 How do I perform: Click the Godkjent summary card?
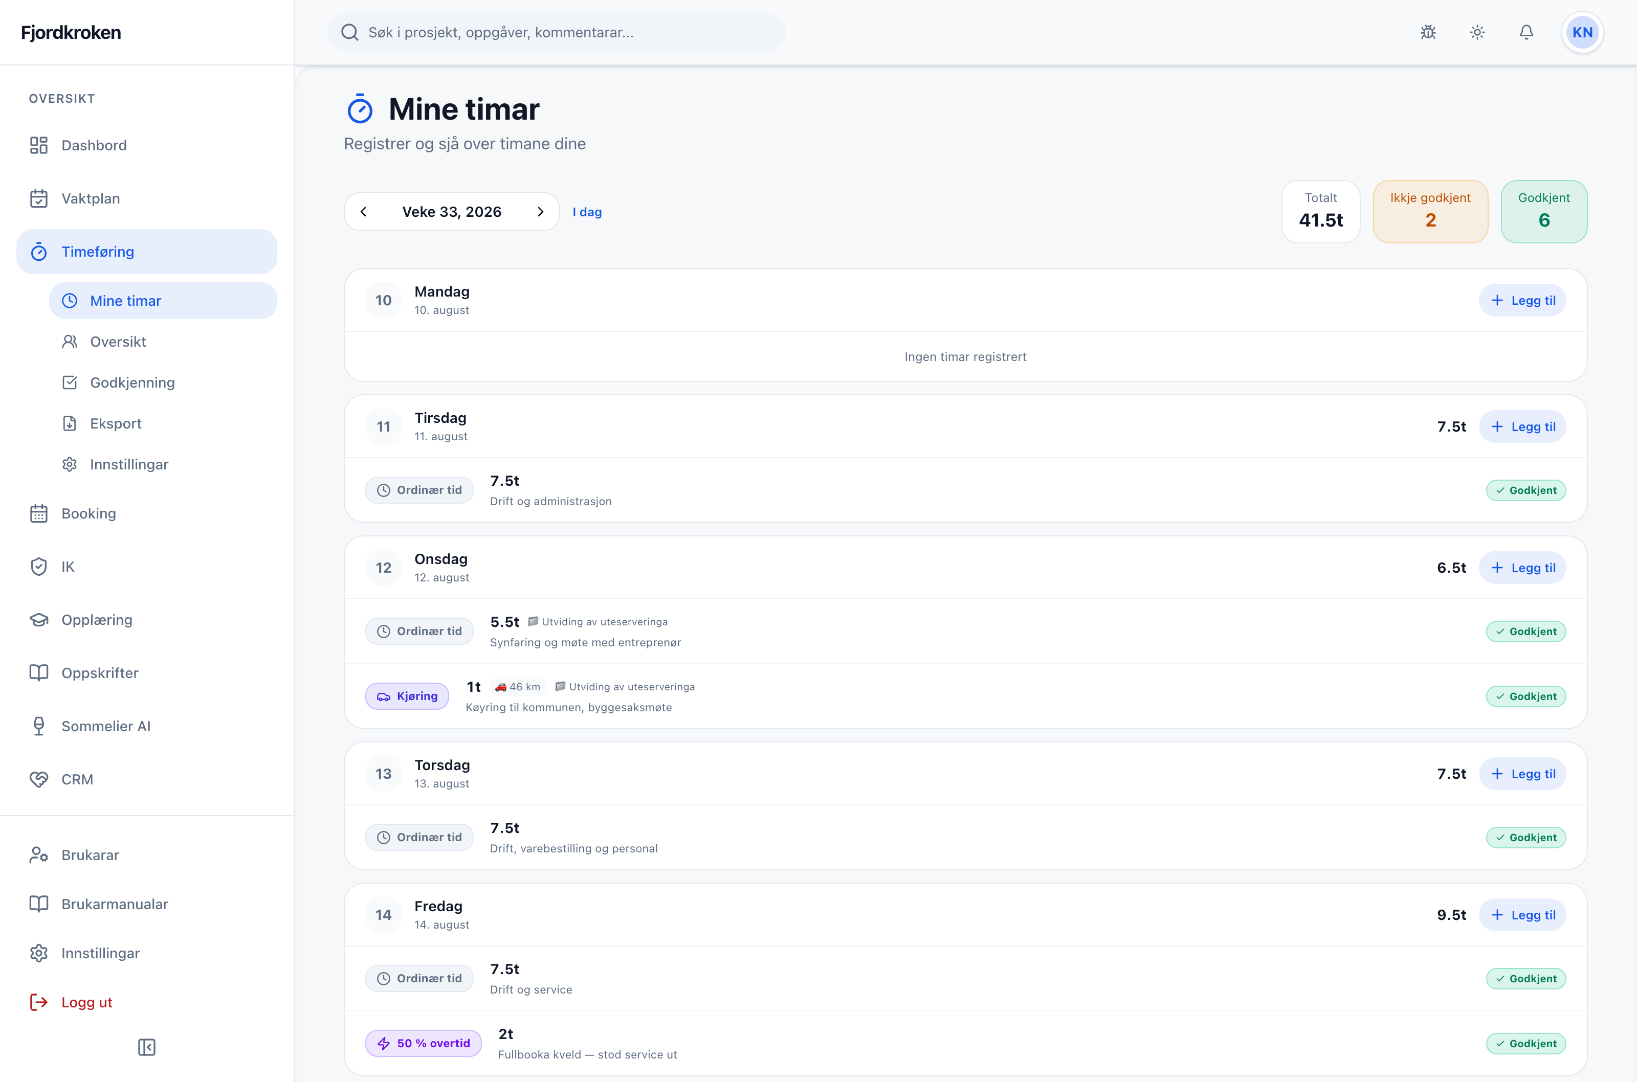[1544, 212]
